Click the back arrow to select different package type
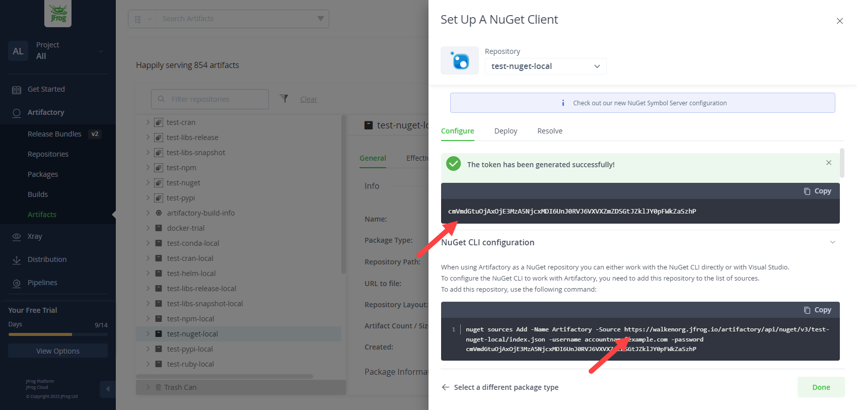 coord(446,387)
